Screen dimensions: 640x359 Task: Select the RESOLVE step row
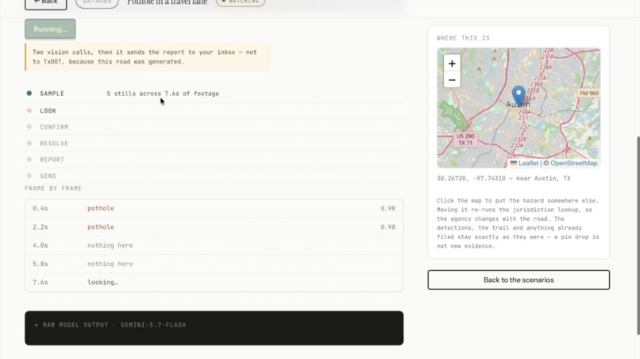(x=214, y=143)
